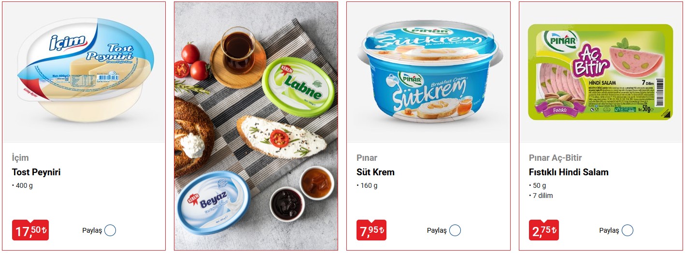Click the 2,75 ₺ price tag
The image size is (685, 253).
tap(544, 230)
